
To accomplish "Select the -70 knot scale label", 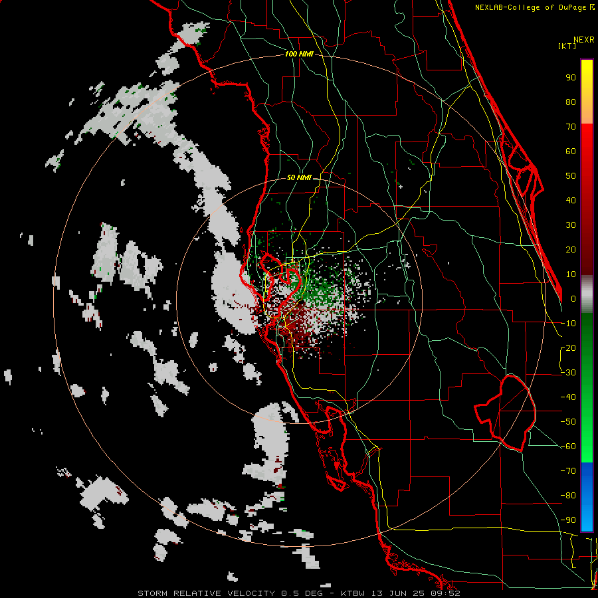I will coord(568,471).
